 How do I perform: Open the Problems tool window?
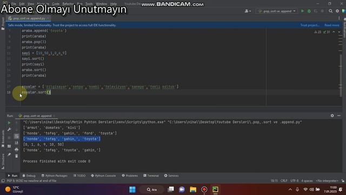(x=130, y=175)
